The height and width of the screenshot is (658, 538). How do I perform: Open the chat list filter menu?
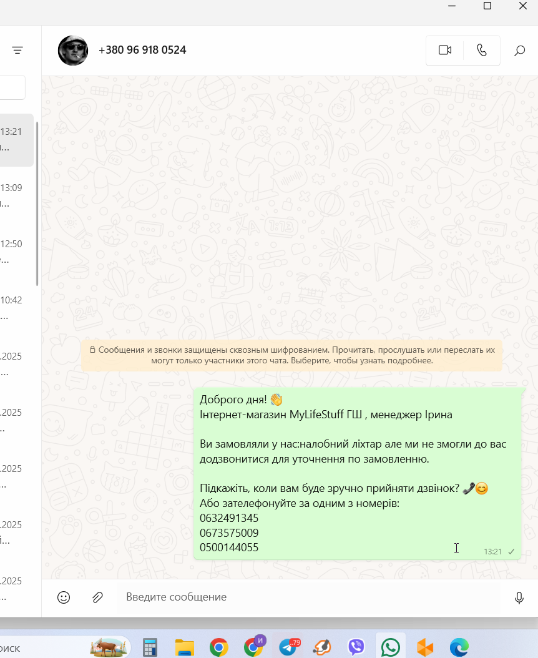tap(17, 51)
